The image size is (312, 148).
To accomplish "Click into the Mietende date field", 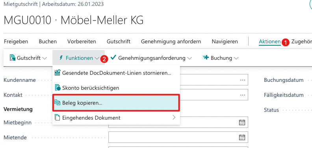I will click(178, 137).
